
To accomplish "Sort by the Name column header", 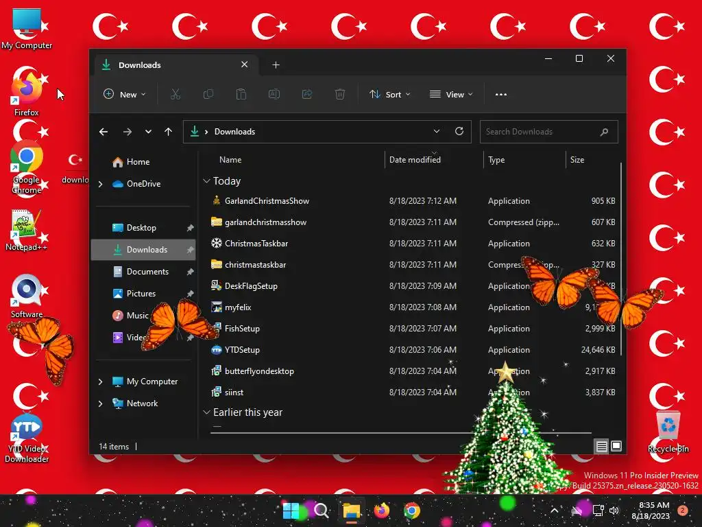I will click(x=230, y=159).
